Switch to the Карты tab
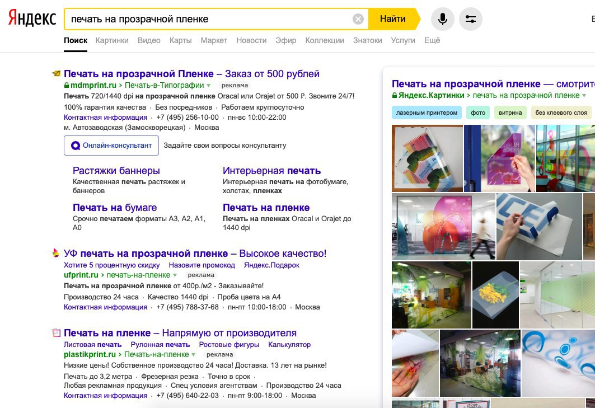Image resolution: width=595 pixels, height=408 pixels. (181, 40)
